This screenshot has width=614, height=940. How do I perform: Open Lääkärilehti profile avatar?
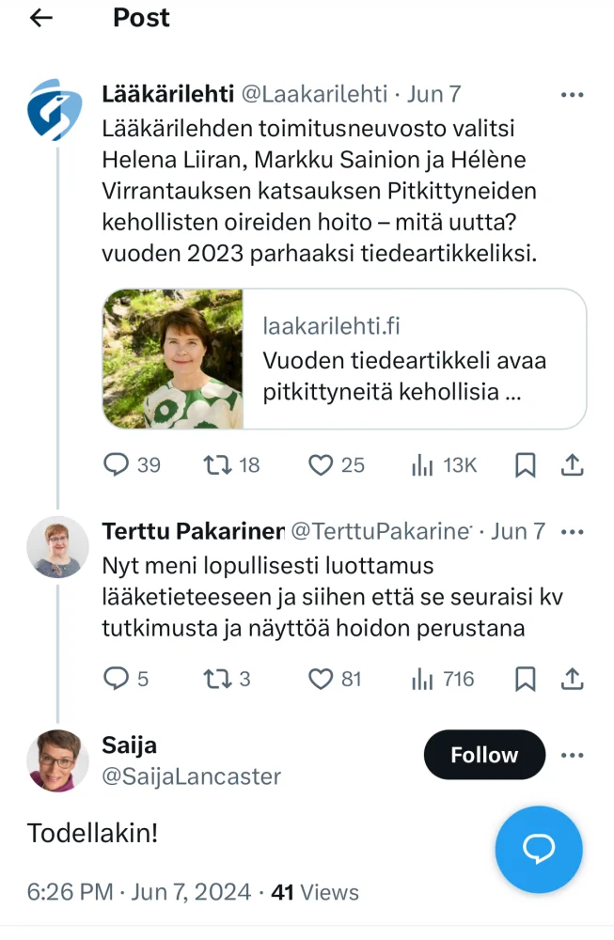coord(55,110)
